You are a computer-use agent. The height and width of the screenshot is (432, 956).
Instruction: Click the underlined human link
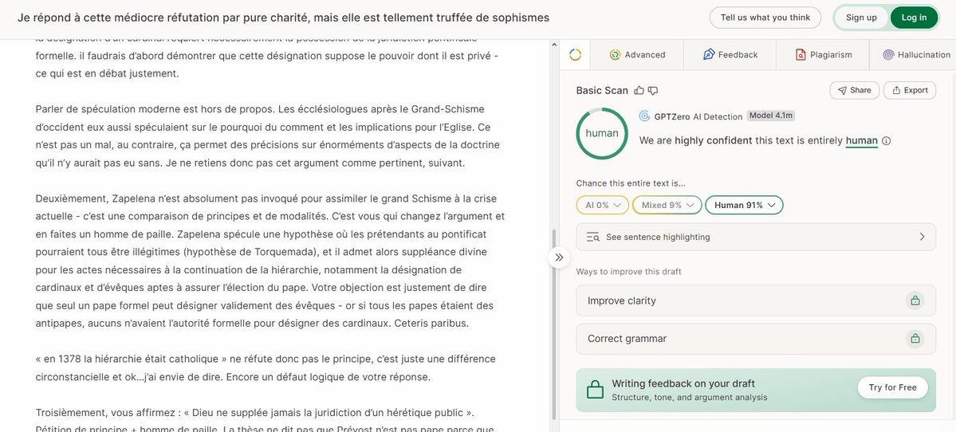861,141
